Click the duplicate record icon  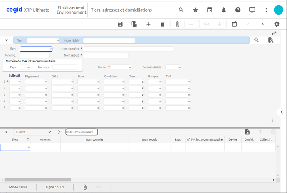pyautogui.click(x=134, y=24)
